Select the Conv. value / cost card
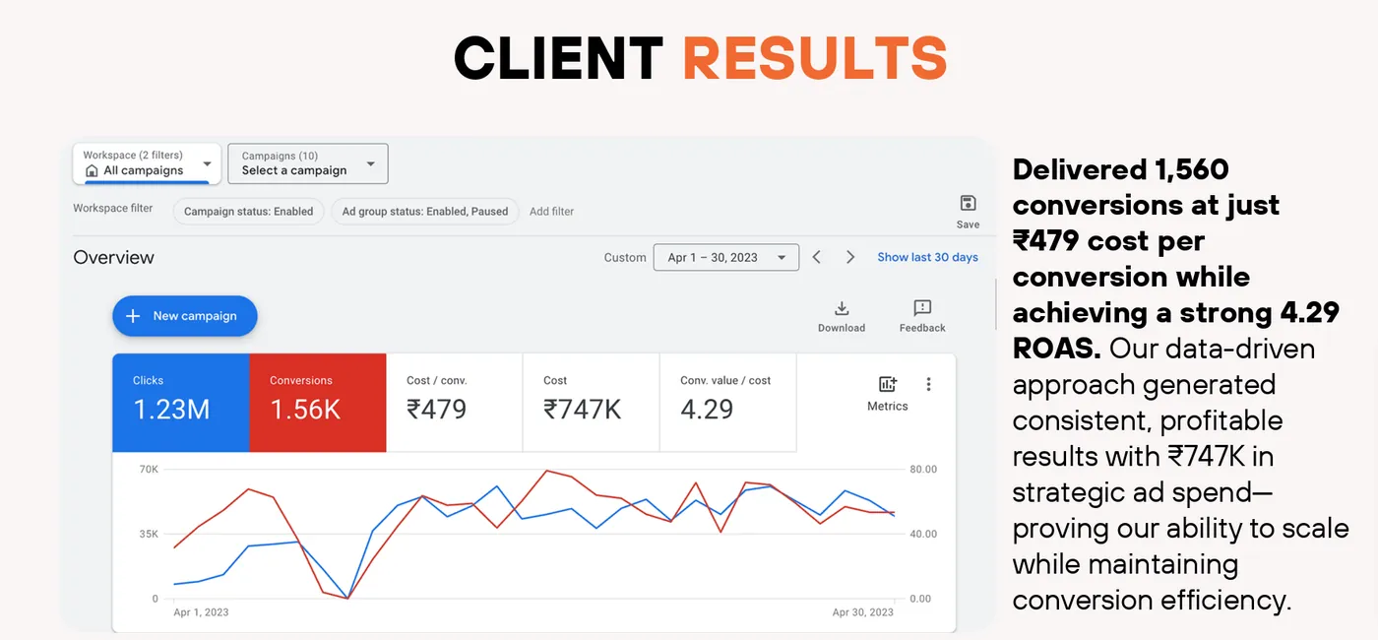 727,403
